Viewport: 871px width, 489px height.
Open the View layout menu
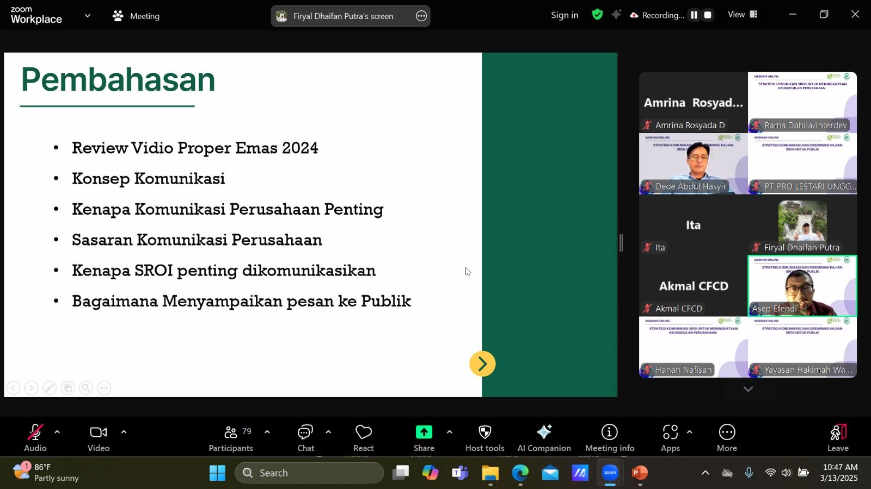743,15
